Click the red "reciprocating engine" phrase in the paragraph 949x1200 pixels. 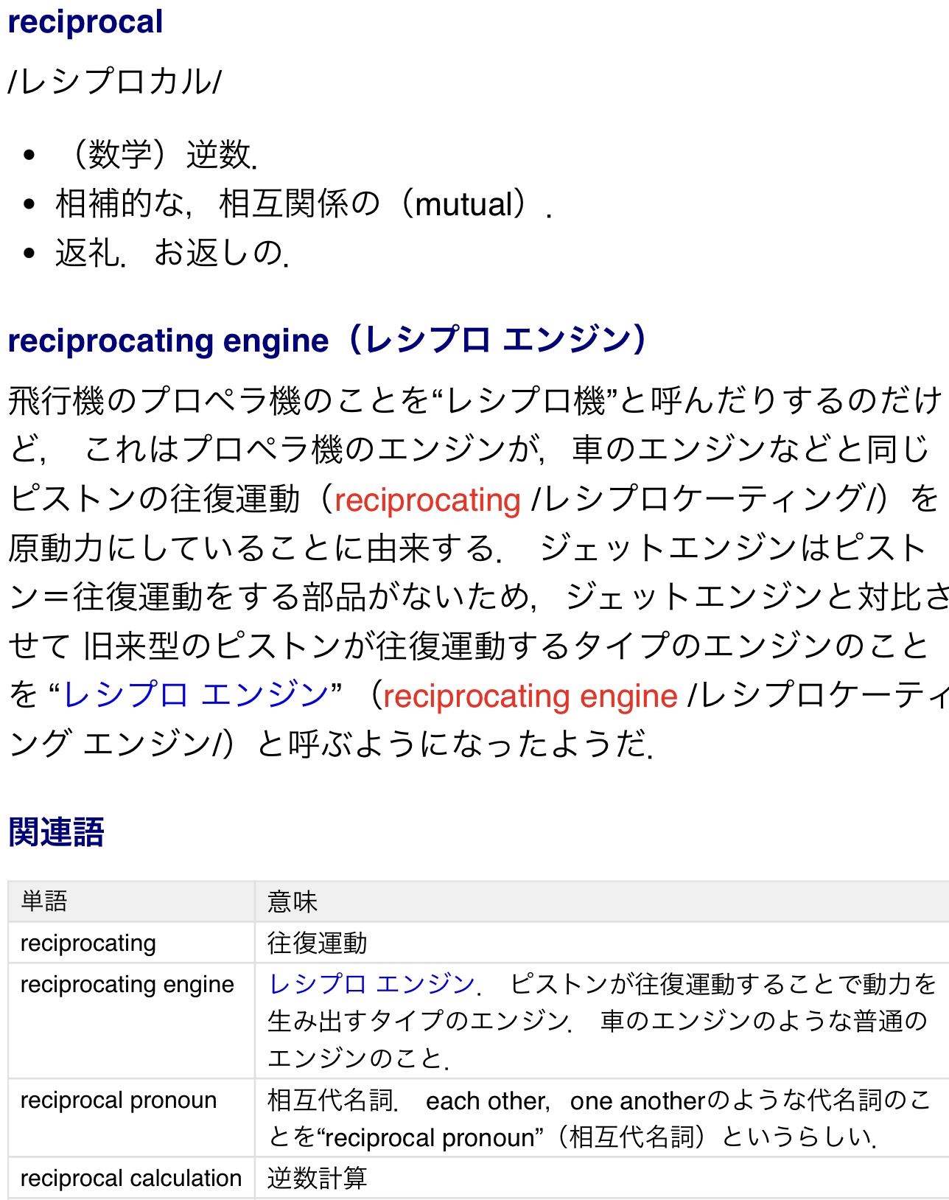(x=530, y=697)
